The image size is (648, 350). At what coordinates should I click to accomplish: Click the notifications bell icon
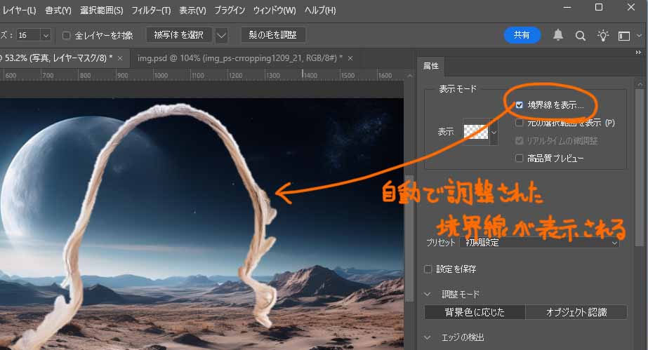(x=559, y=35)
